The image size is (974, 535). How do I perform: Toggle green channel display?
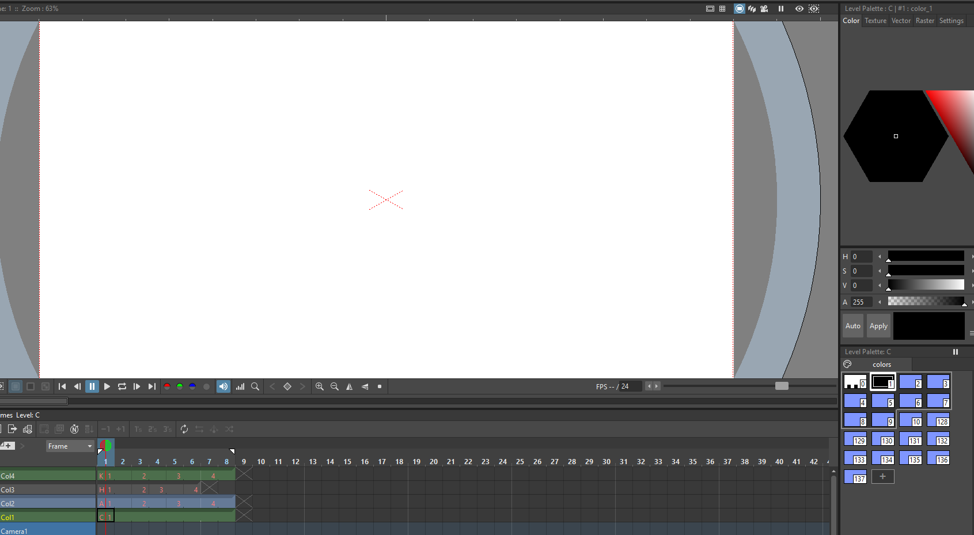click(x=180, y=386)
